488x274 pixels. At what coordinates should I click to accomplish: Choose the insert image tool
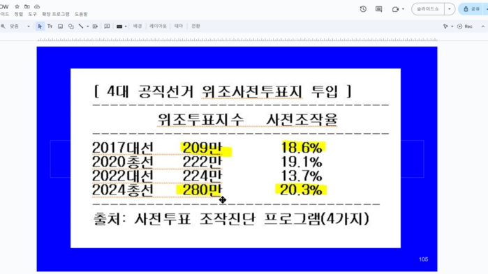pos(60,26)
